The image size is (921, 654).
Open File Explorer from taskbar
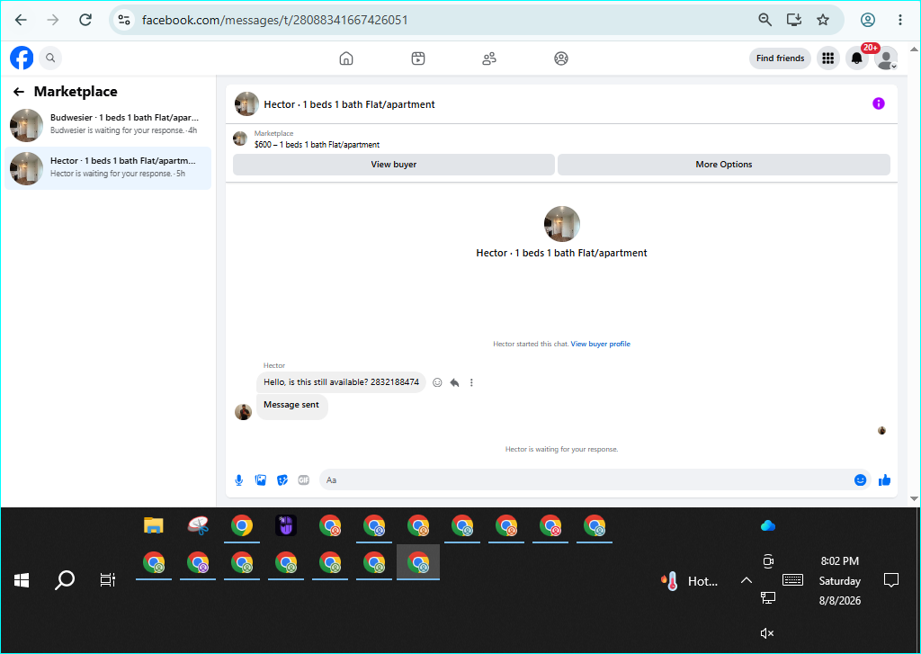153,525
